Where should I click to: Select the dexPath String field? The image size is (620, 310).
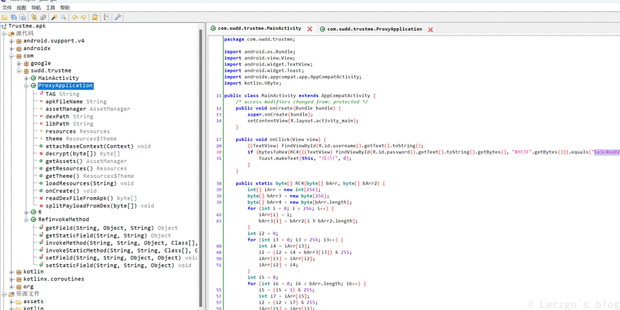pos(69,116)
